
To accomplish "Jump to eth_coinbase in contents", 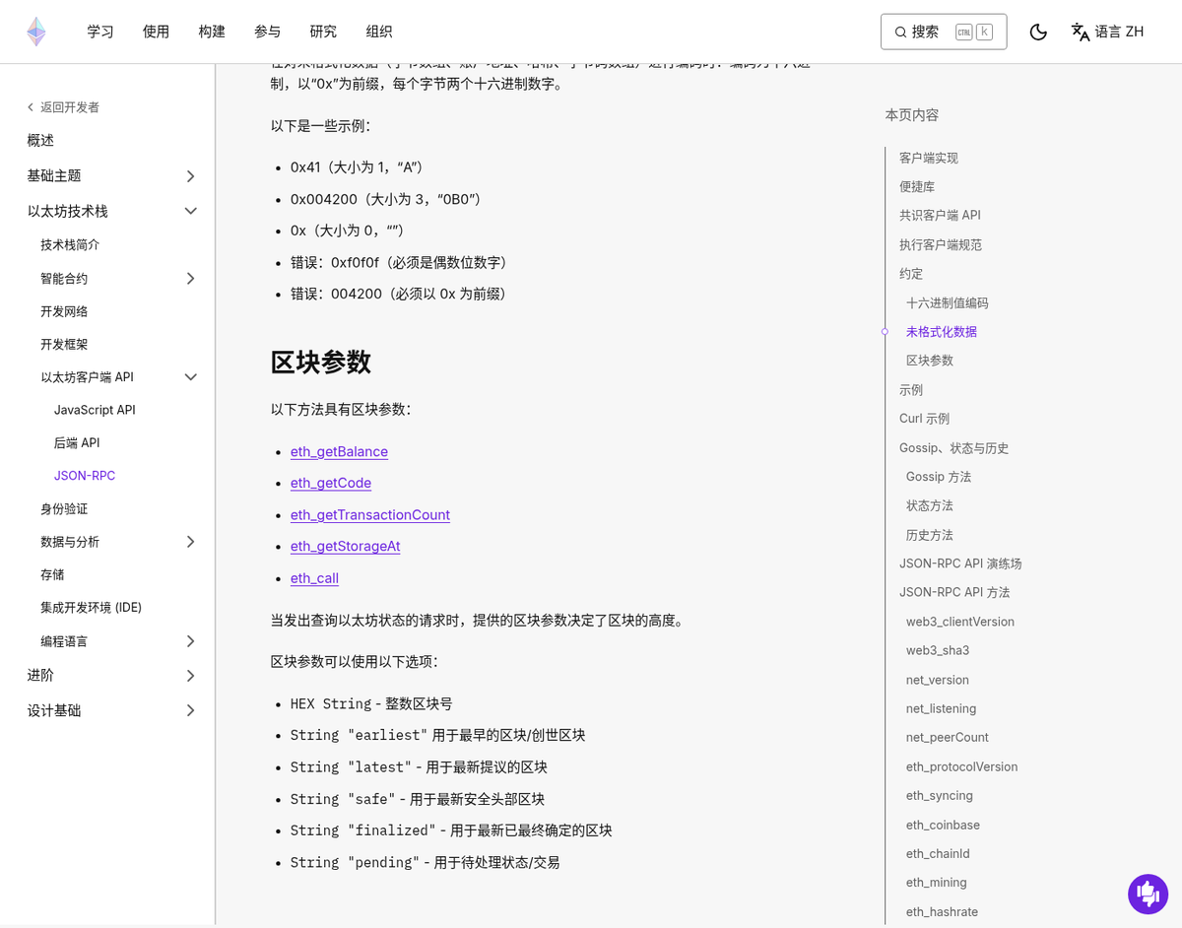I will tap(944, 825).
